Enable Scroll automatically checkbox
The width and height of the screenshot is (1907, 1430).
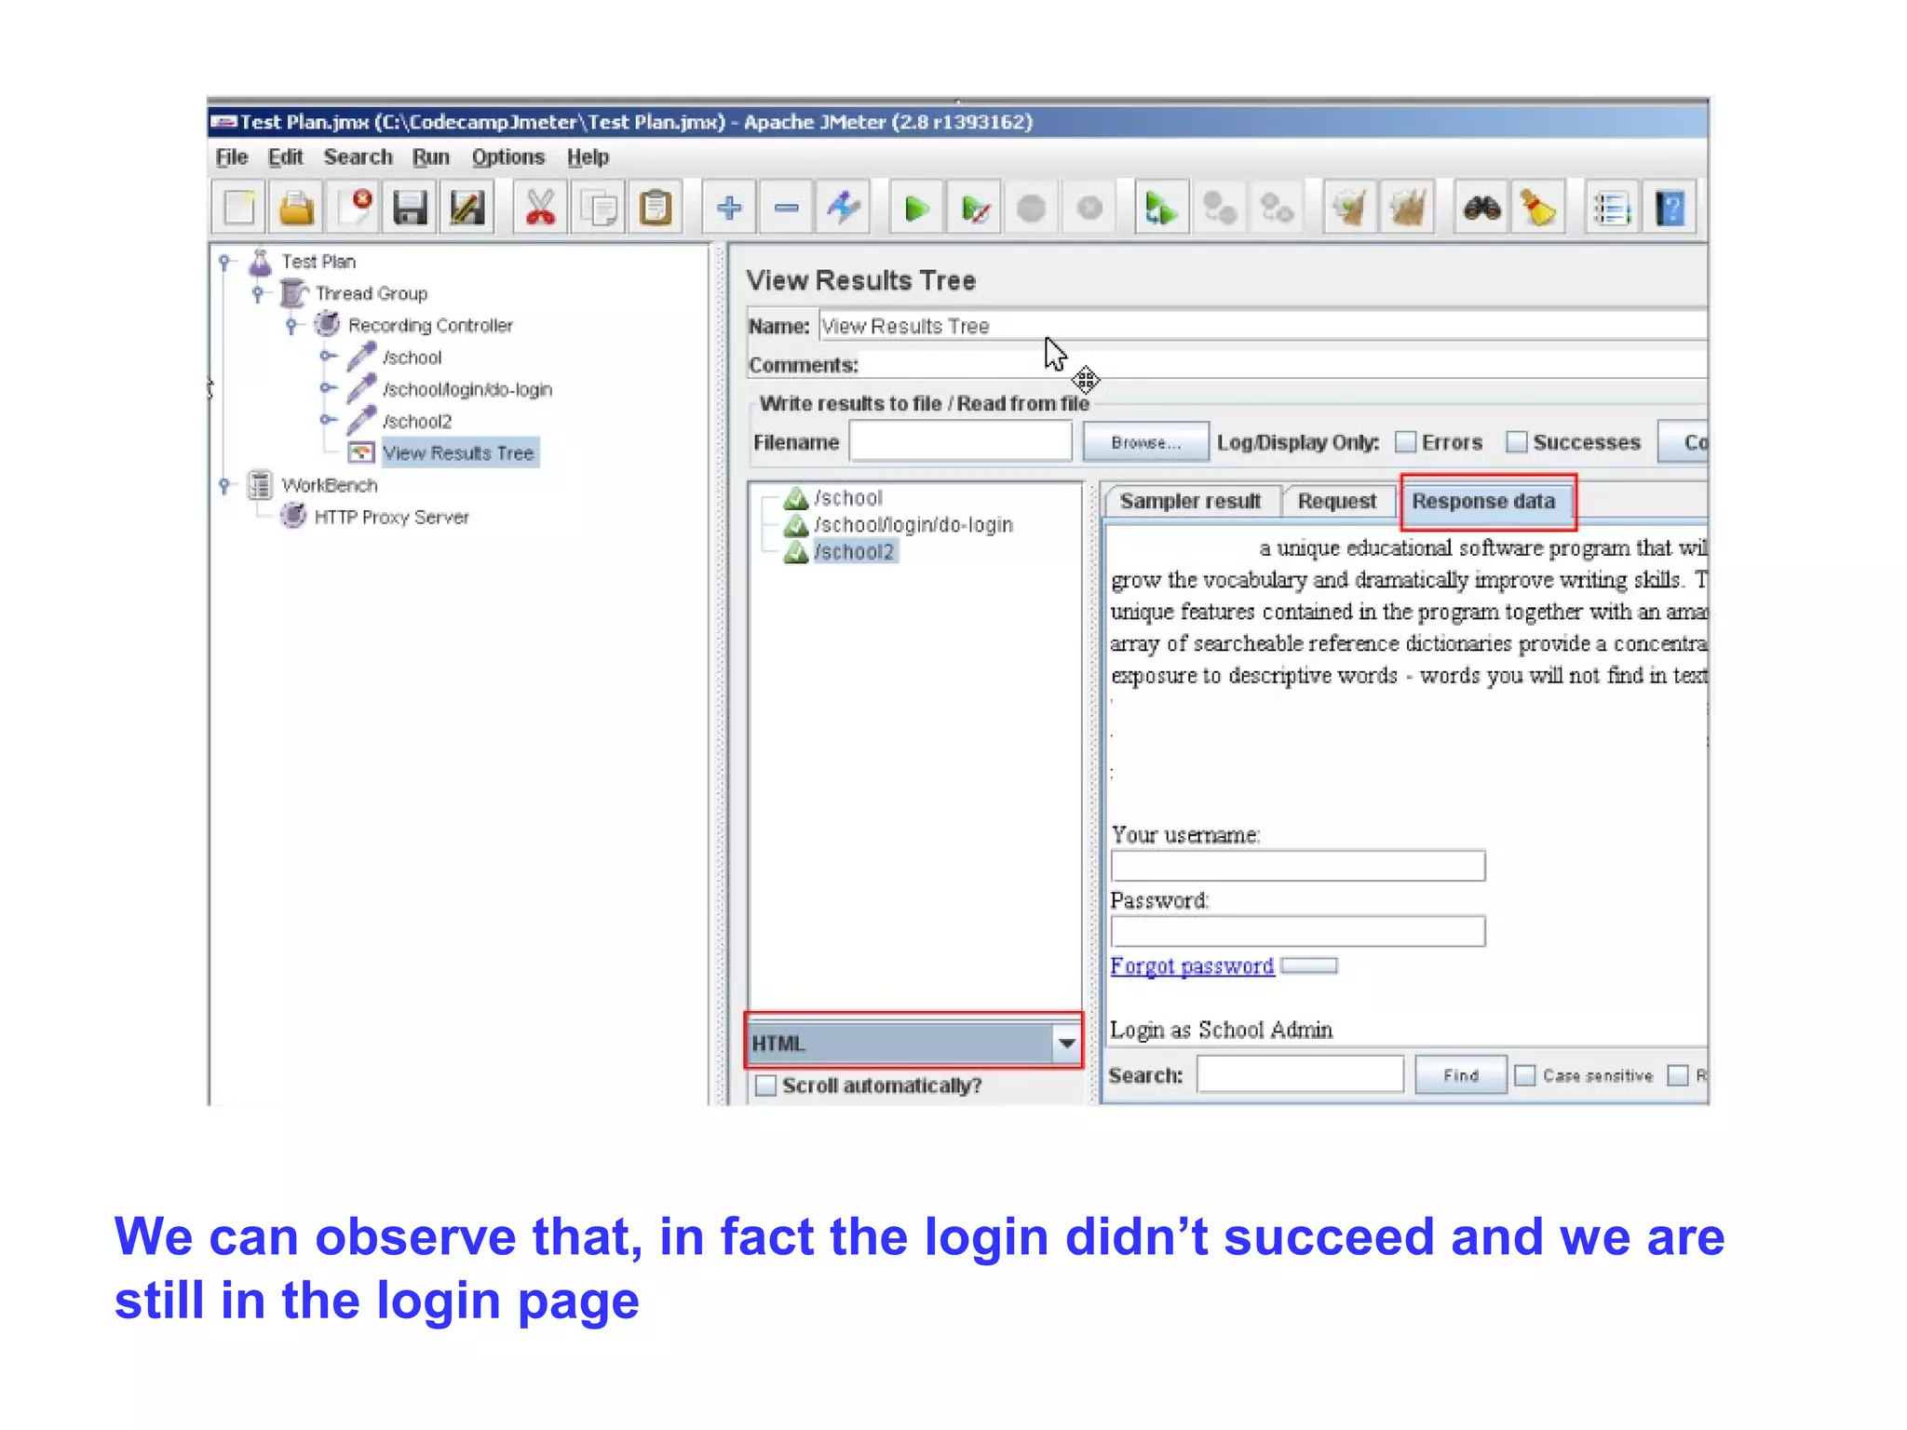click(765, 1086)
